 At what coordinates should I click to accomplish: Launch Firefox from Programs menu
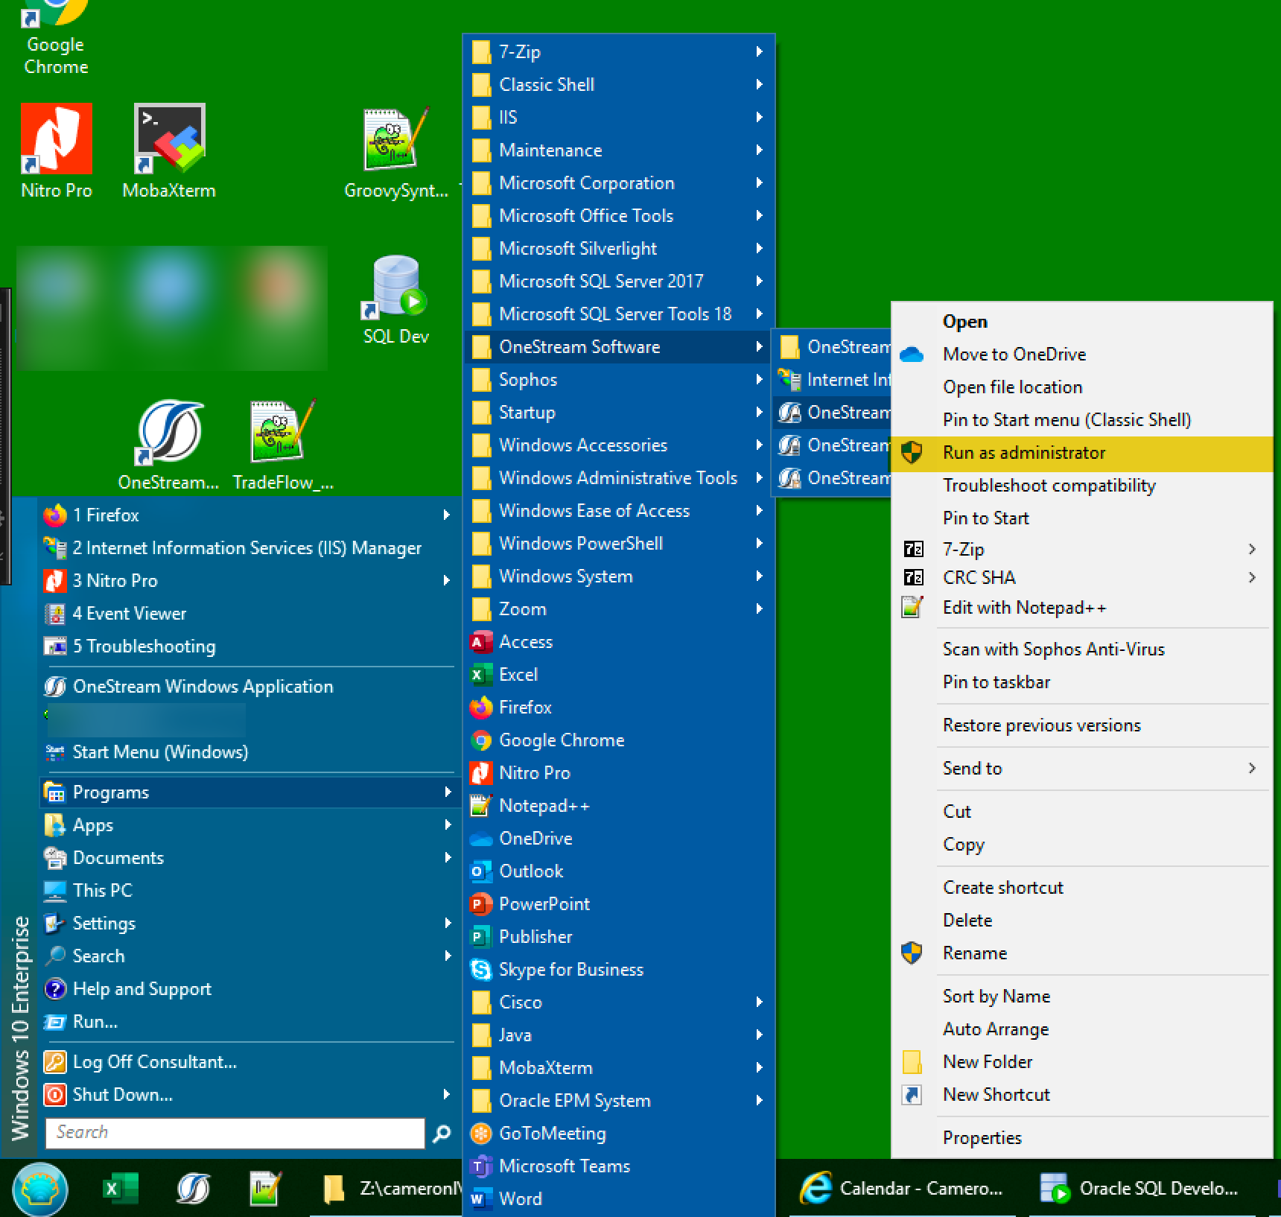619,708
